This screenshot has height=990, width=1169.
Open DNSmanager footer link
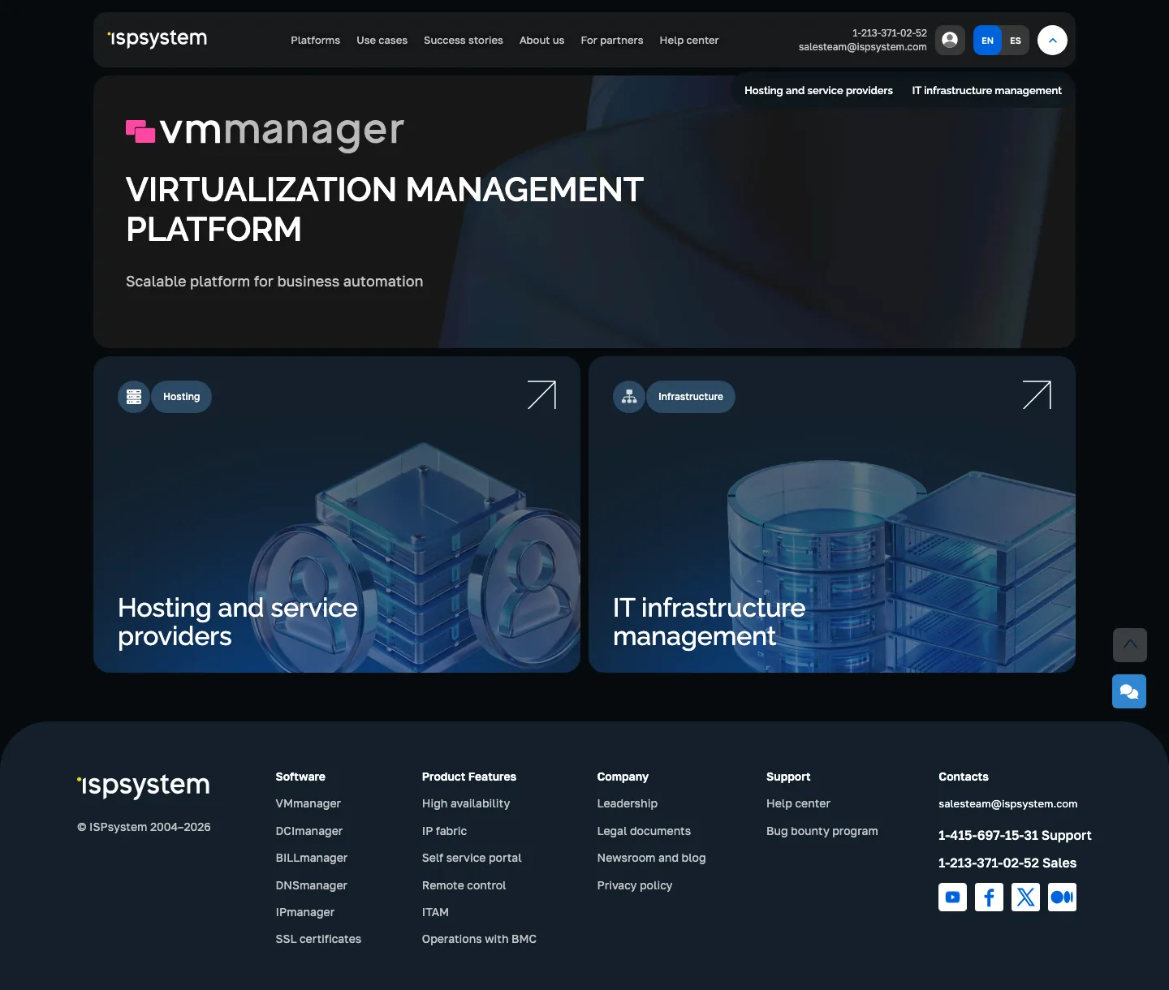tap(312, 885)
